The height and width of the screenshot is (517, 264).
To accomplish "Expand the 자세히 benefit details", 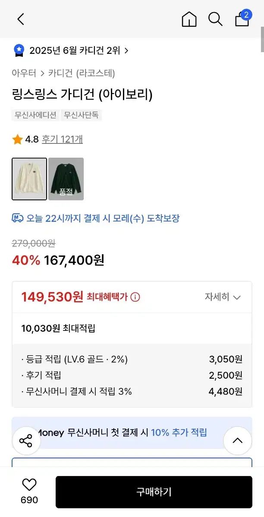I will pos(223,297).
